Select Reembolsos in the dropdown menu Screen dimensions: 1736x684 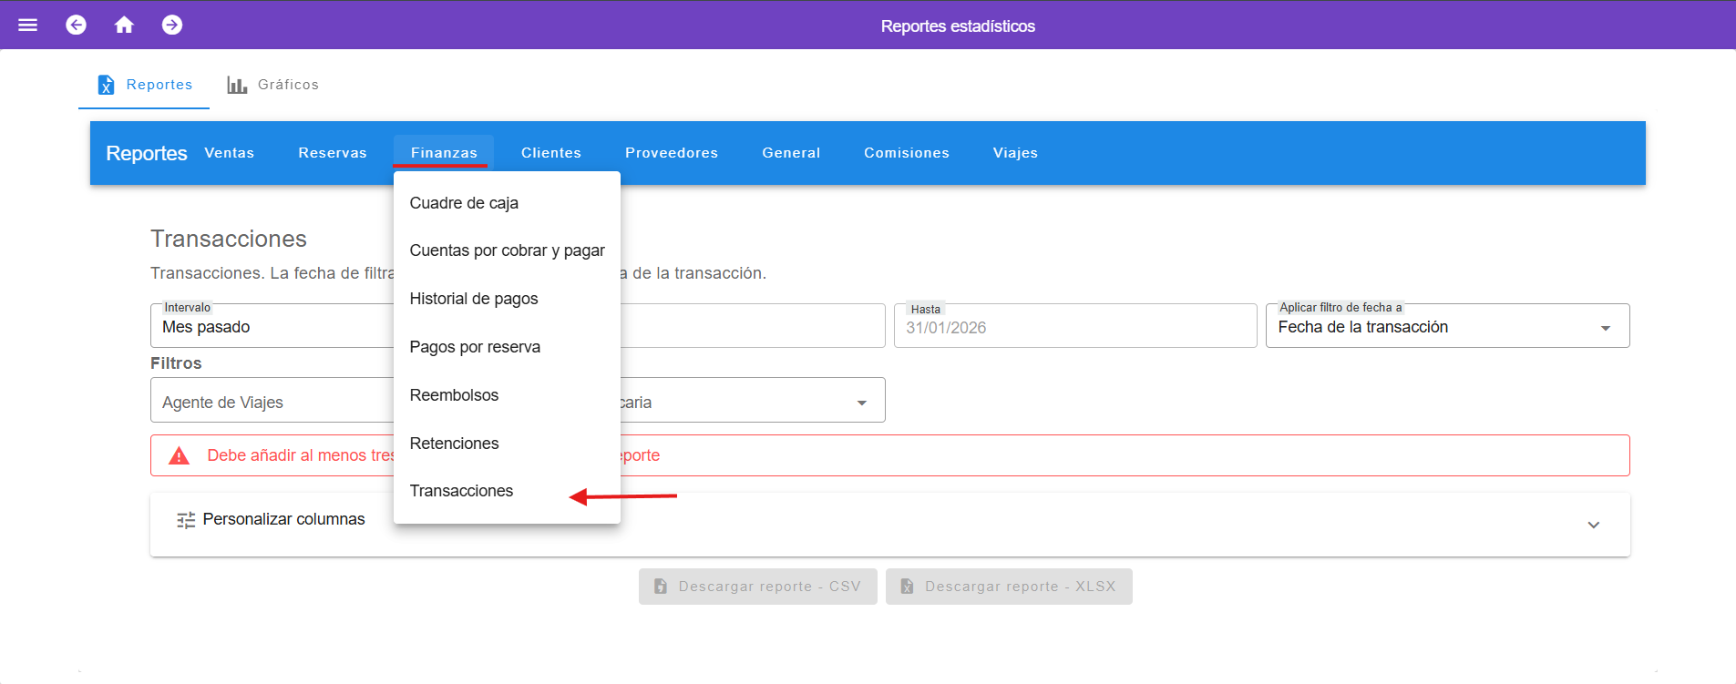coord(454,395)
